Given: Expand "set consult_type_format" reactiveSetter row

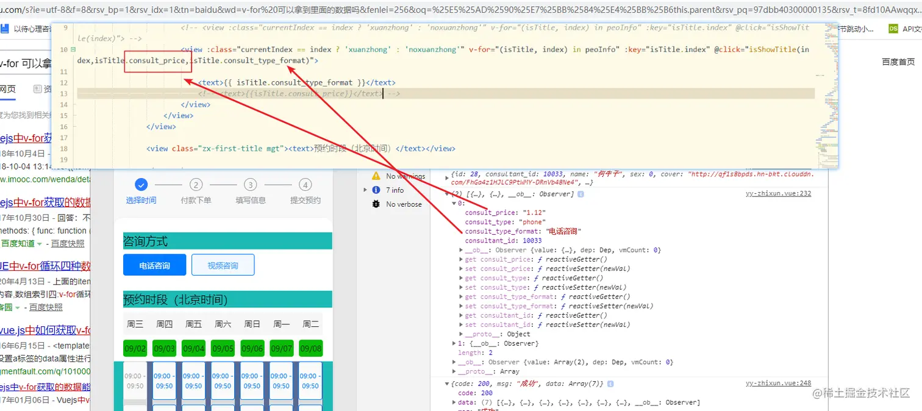Looking at the screenshot, I should pos(461,306).
